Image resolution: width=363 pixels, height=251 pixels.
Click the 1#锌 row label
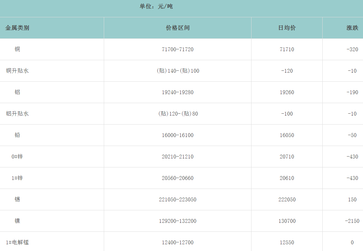tap(17, 178)
